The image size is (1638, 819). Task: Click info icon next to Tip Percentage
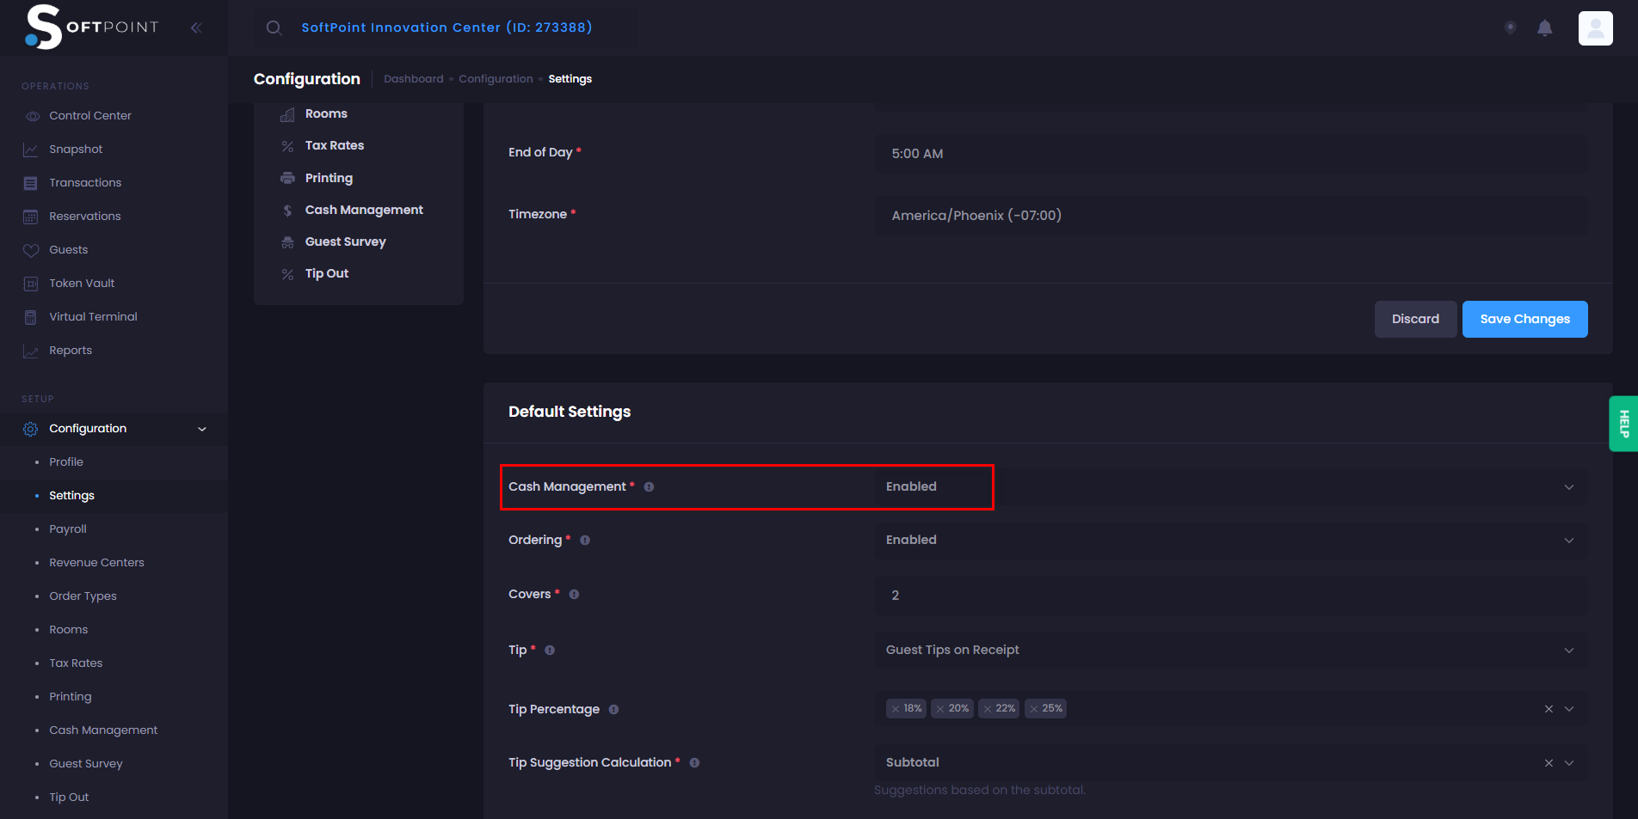coord(613,710)
